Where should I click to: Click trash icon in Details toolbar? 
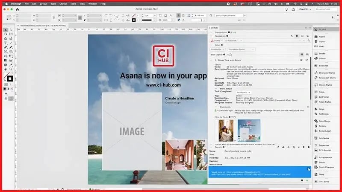tap(304, 147)
